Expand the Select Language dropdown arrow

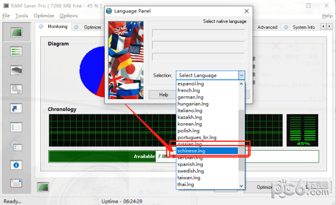tap(241, 75)
